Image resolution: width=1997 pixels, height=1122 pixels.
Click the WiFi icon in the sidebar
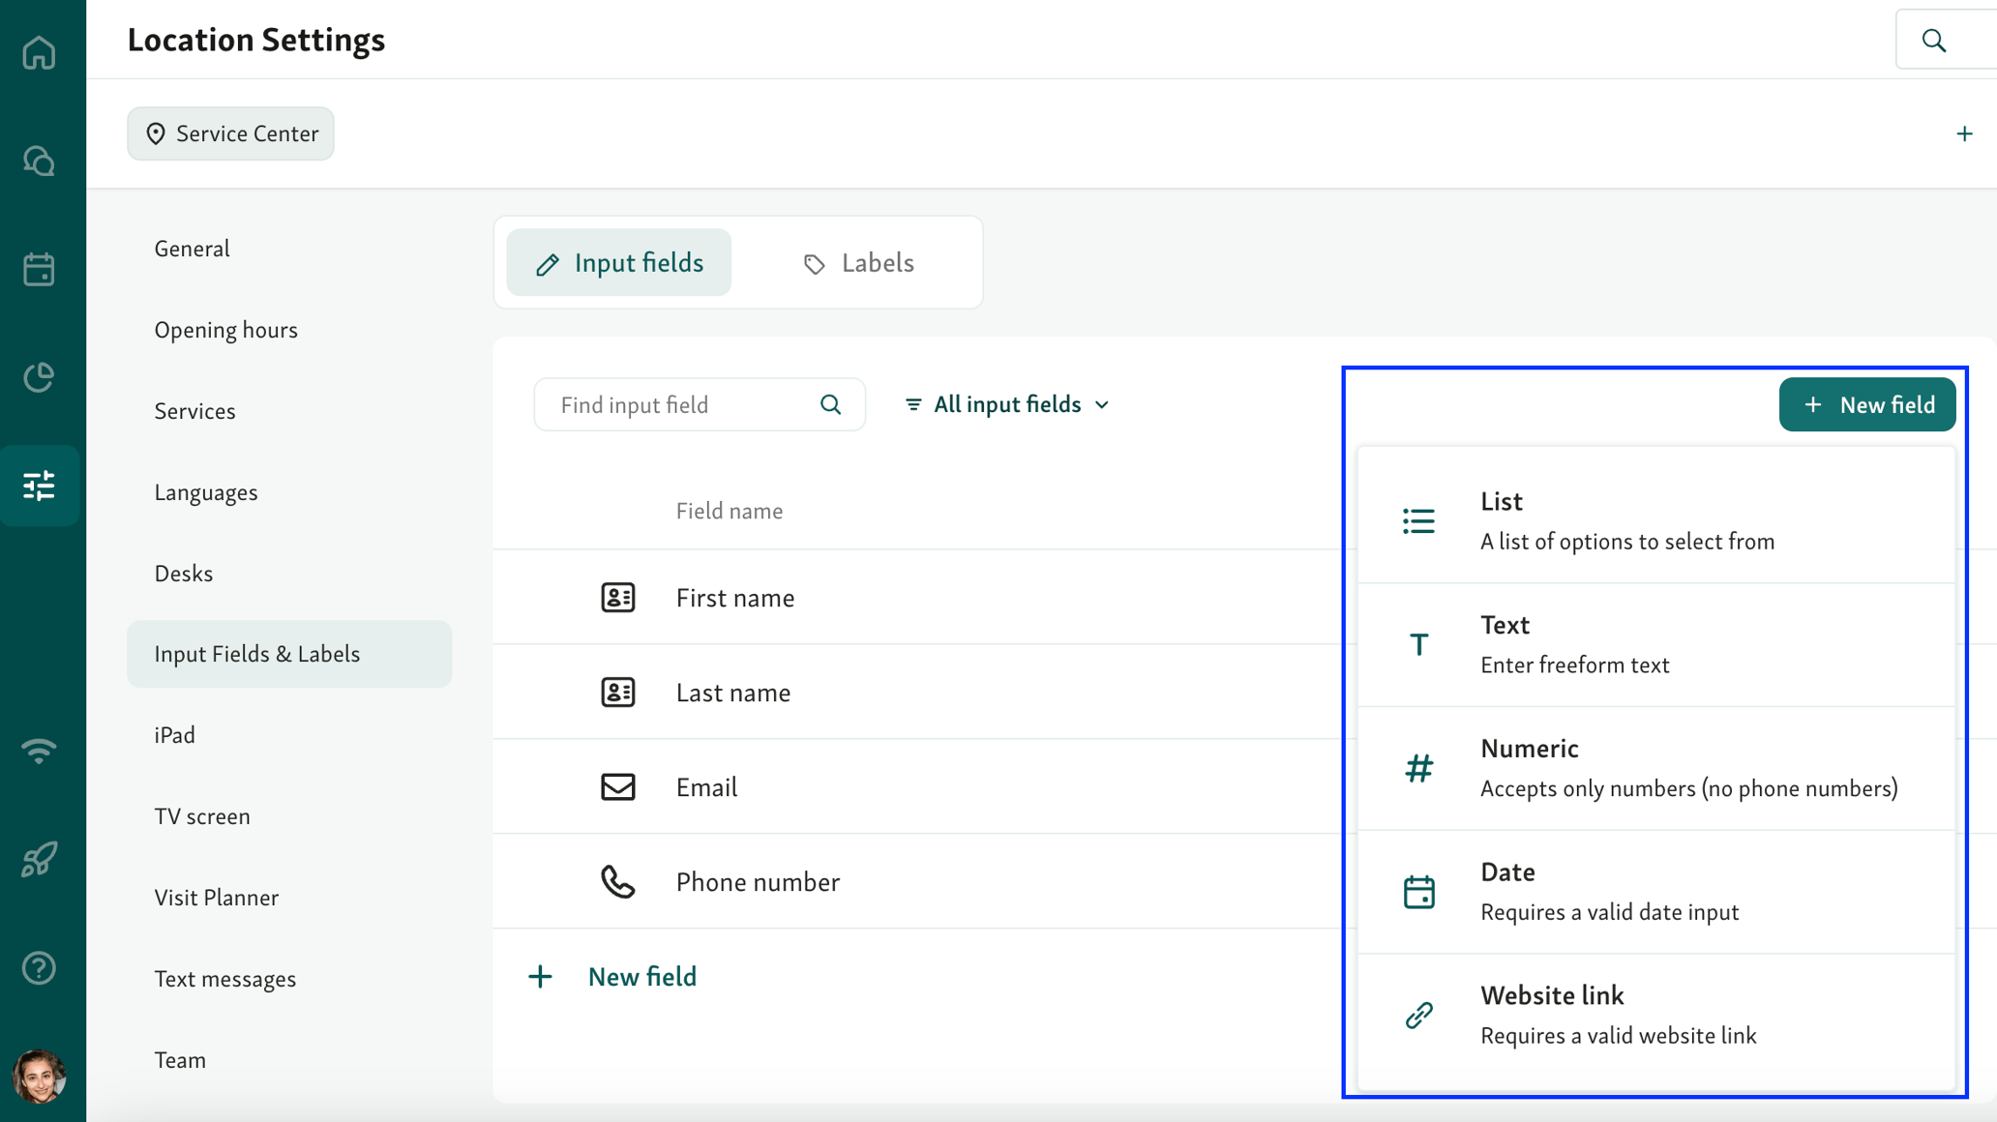click(39, 751)
